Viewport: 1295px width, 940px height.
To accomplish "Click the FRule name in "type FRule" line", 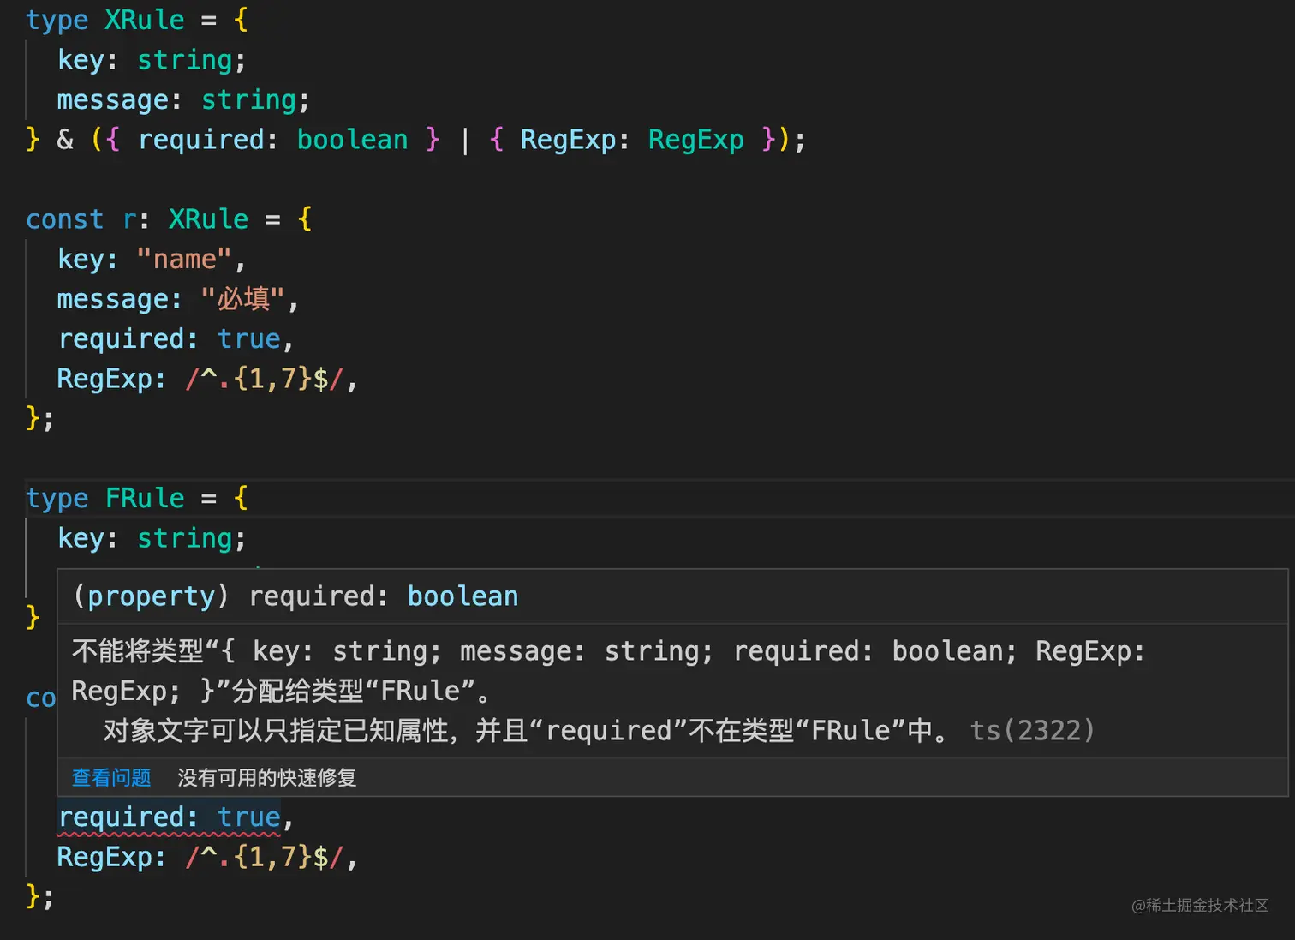I will point(144,498).
